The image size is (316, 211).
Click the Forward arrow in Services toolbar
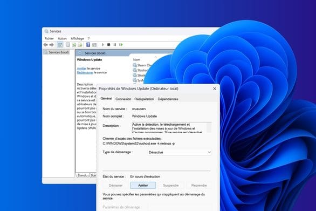[52, 45]
